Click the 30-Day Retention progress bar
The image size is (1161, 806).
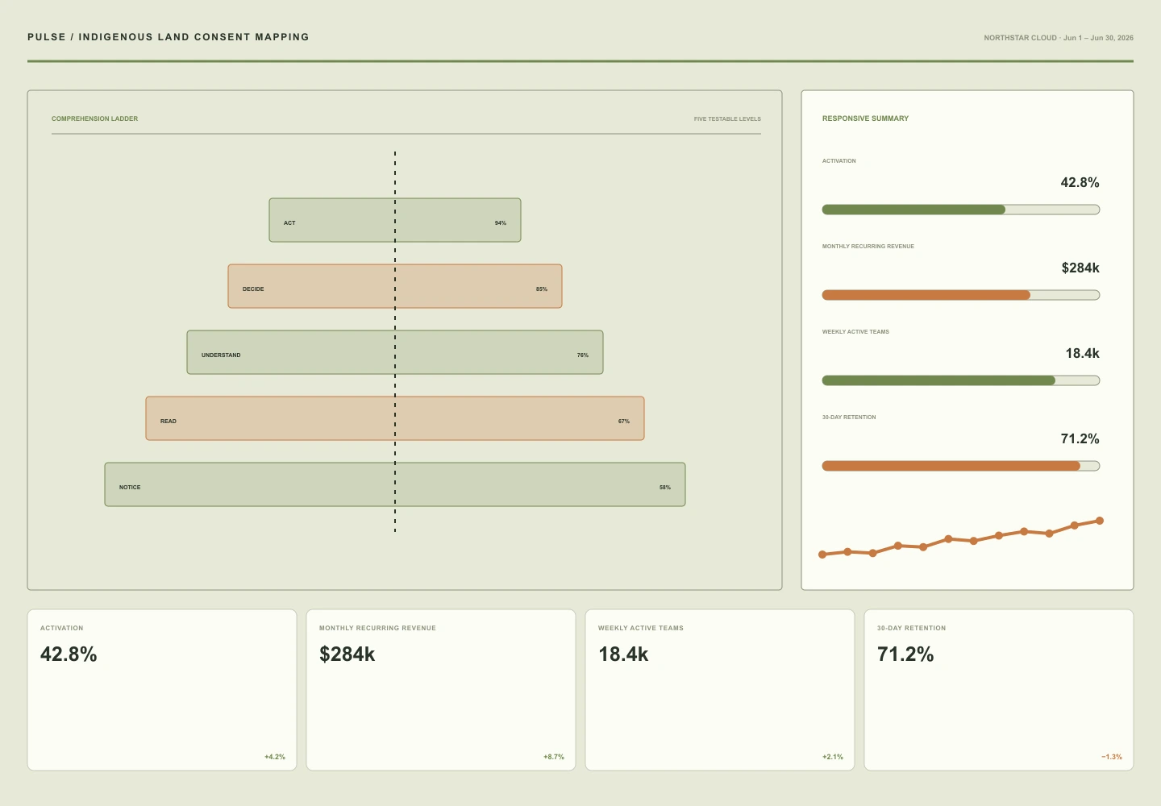coord(961,466)
